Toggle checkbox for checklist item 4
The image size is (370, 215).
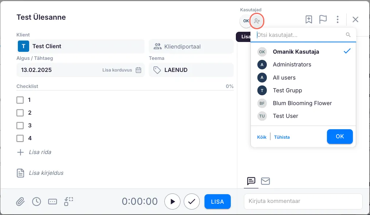(x=20, y=138)
